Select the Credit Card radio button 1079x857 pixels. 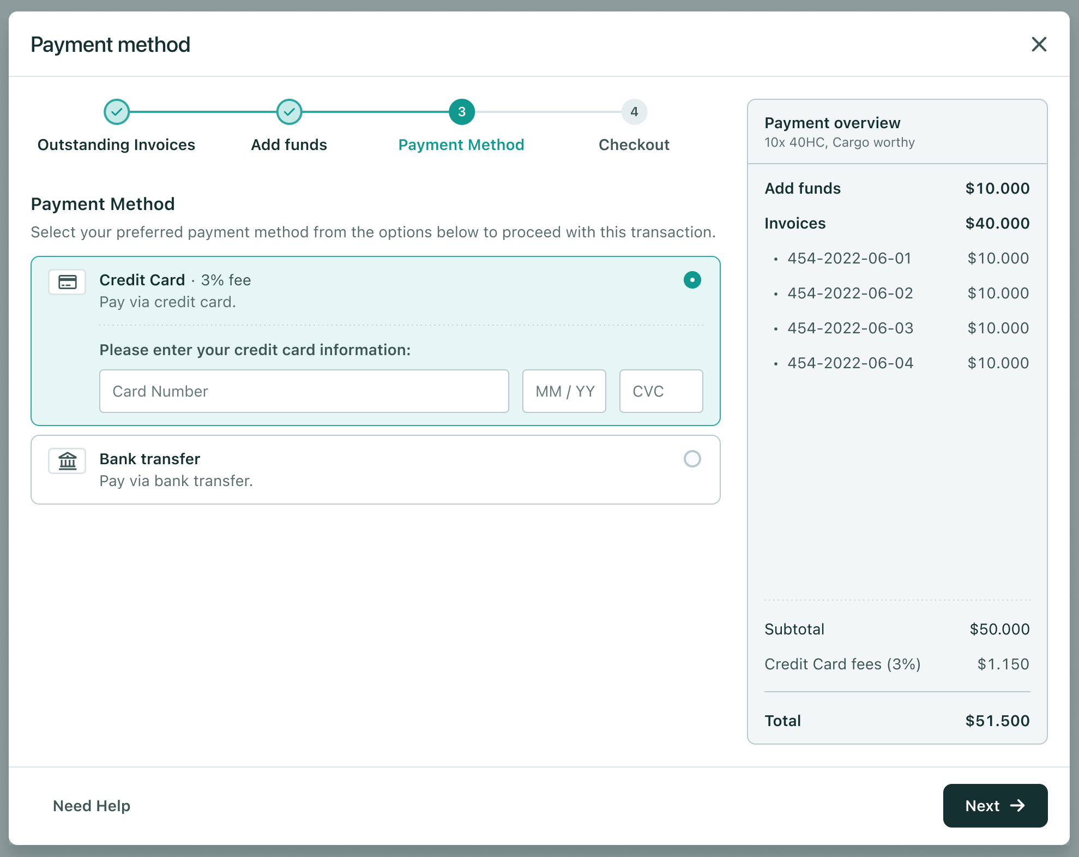pos(692,280)
